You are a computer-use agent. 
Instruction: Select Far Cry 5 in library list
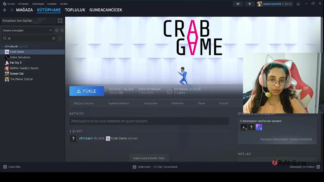(x=32, y=63)
